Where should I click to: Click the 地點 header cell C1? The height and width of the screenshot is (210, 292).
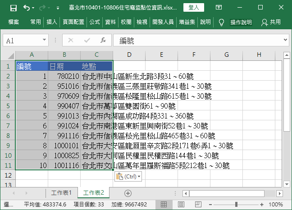tap(96, 66)
